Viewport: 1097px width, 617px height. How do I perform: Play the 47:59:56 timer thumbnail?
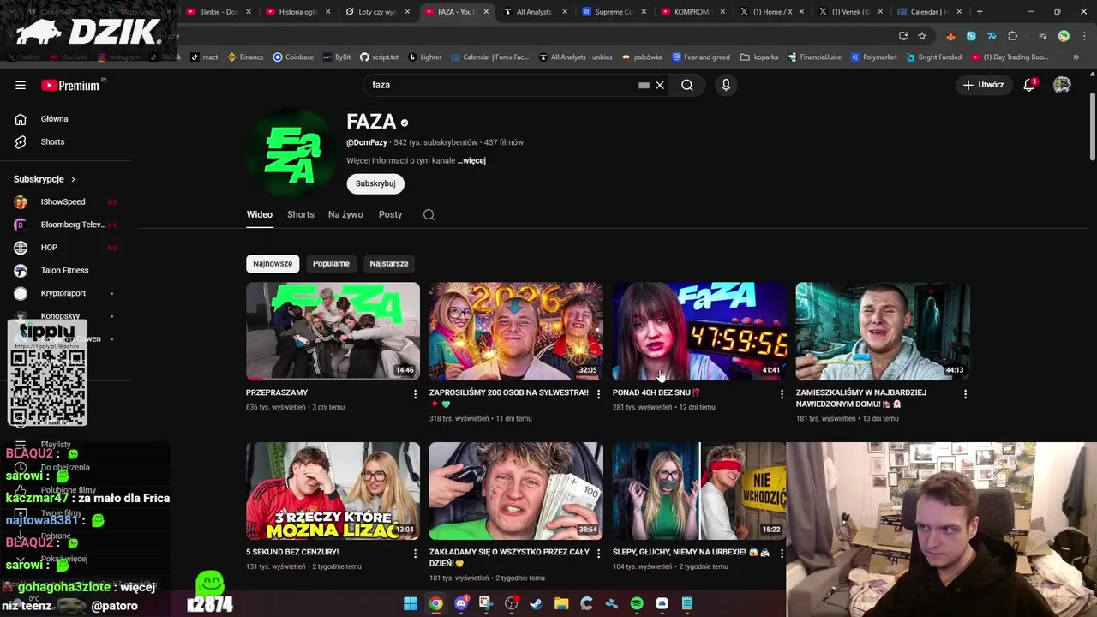[x=699, y=331]
